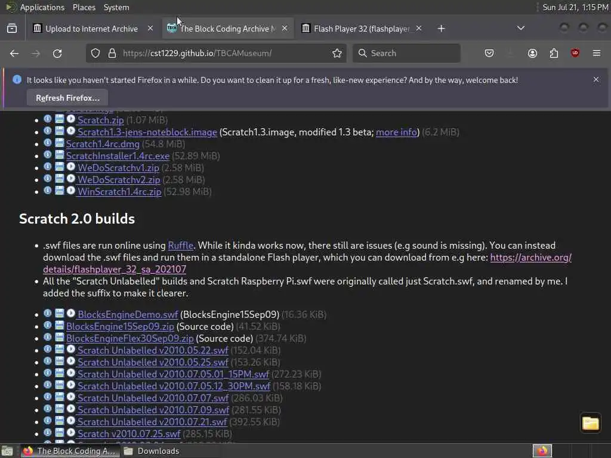This screenshot has width=611, height=458.
Task: Open a new tab with plus button
Action: pyautogui.click(x=441, y=29)
